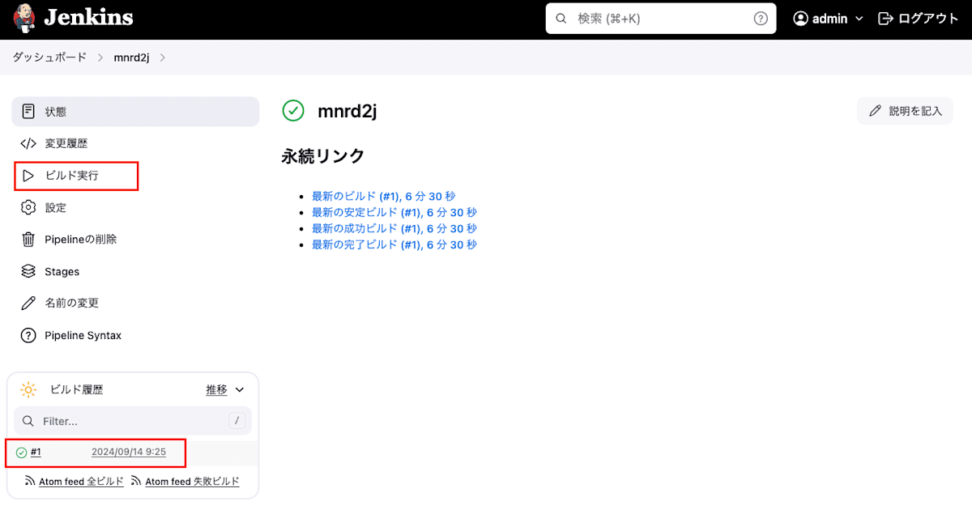Open build #1 link
The height and width of the screenshot is (518, 972).
pos(36,452)
